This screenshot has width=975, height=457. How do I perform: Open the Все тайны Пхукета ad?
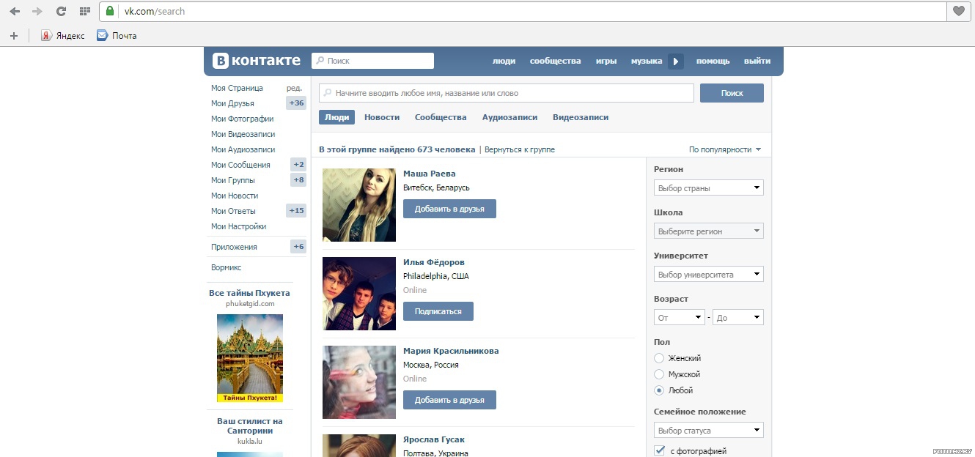pos(250,293)
